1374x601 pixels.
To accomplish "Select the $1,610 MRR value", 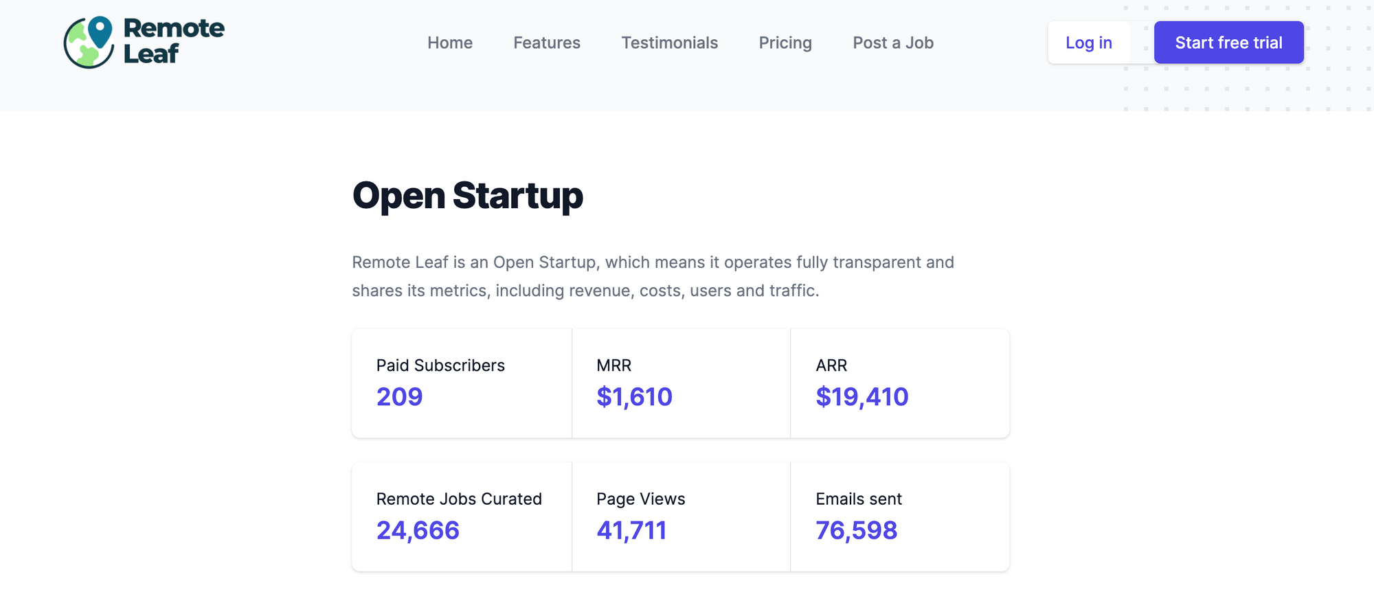I will pos(635,397).
